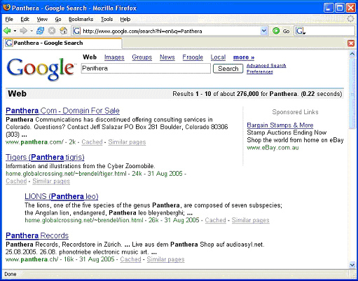Click the News search link
The height and width of the screenshot is (281, 358).
[167, 57]
